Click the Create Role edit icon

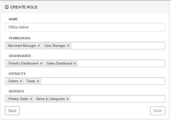(7, 7)
